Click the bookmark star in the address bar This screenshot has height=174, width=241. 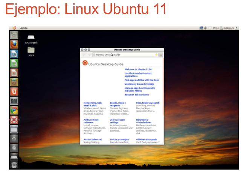click(x=156, y=54)
